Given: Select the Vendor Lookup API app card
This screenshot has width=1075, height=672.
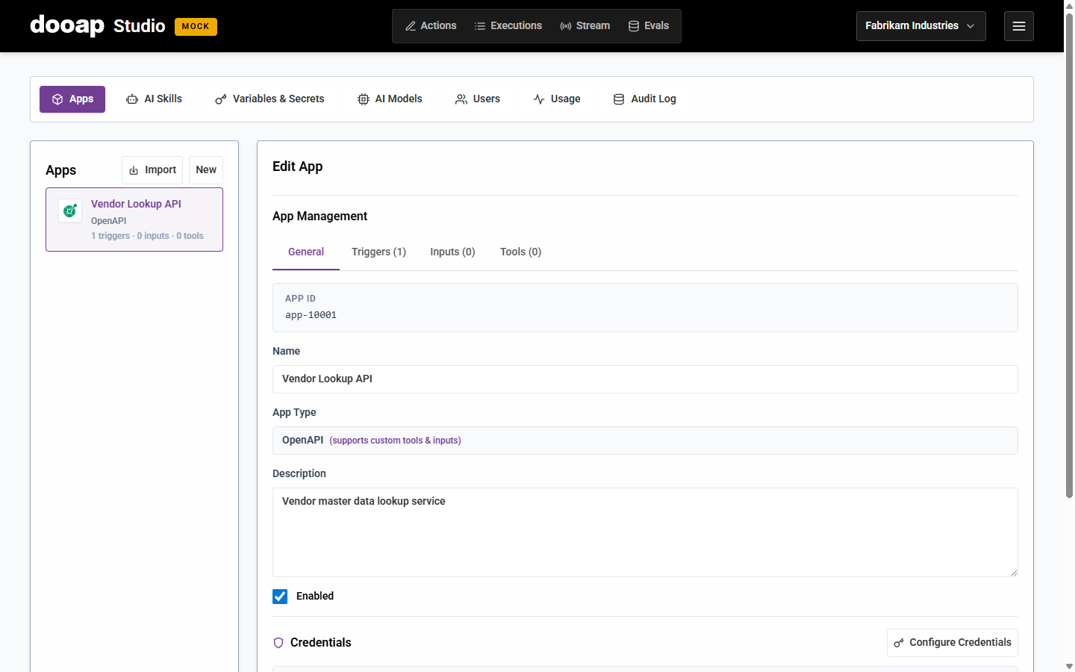Looking at the screenshot, I should 134,220.
